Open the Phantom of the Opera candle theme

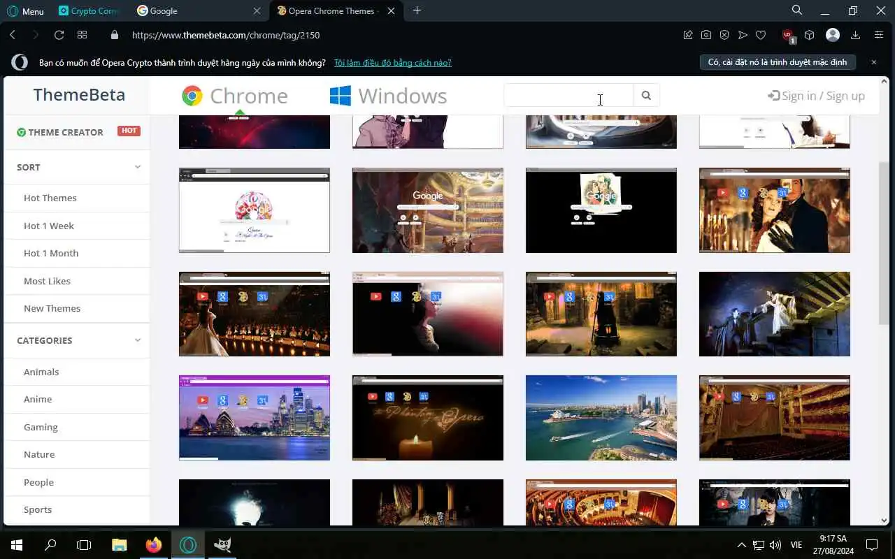click(428, 418)
